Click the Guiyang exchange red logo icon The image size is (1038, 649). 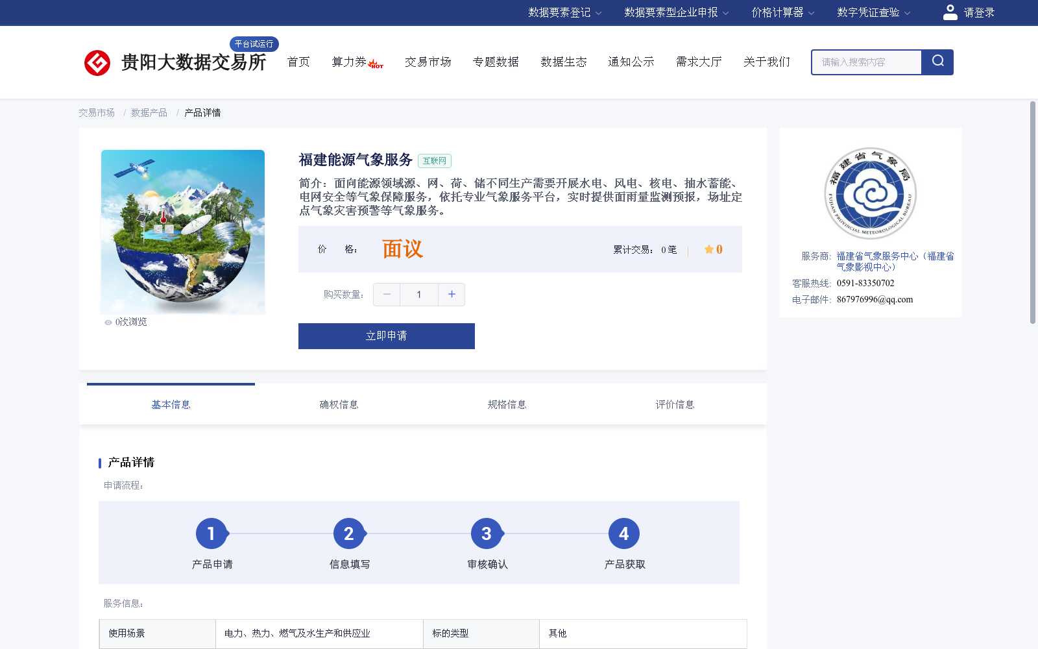[97, 63]
